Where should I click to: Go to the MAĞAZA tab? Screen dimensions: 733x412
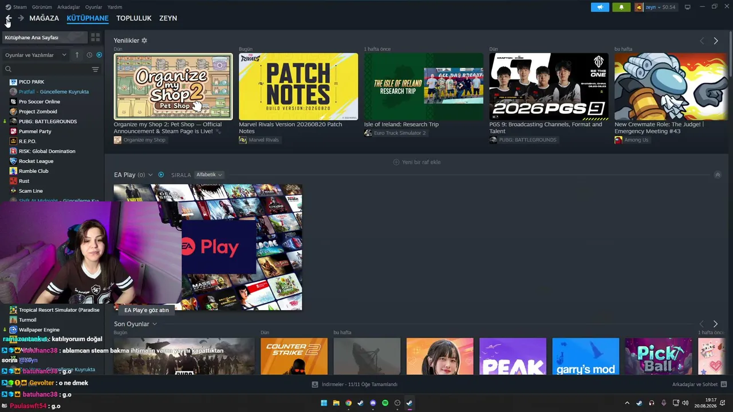coord(44,18)
